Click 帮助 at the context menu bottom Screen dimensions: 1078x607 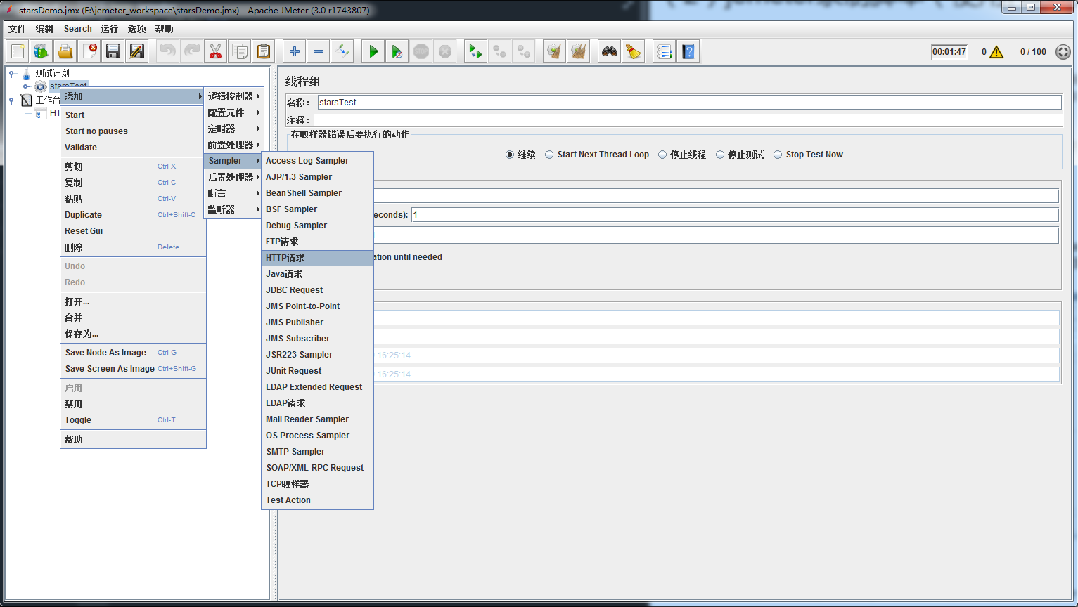[133, 439]
